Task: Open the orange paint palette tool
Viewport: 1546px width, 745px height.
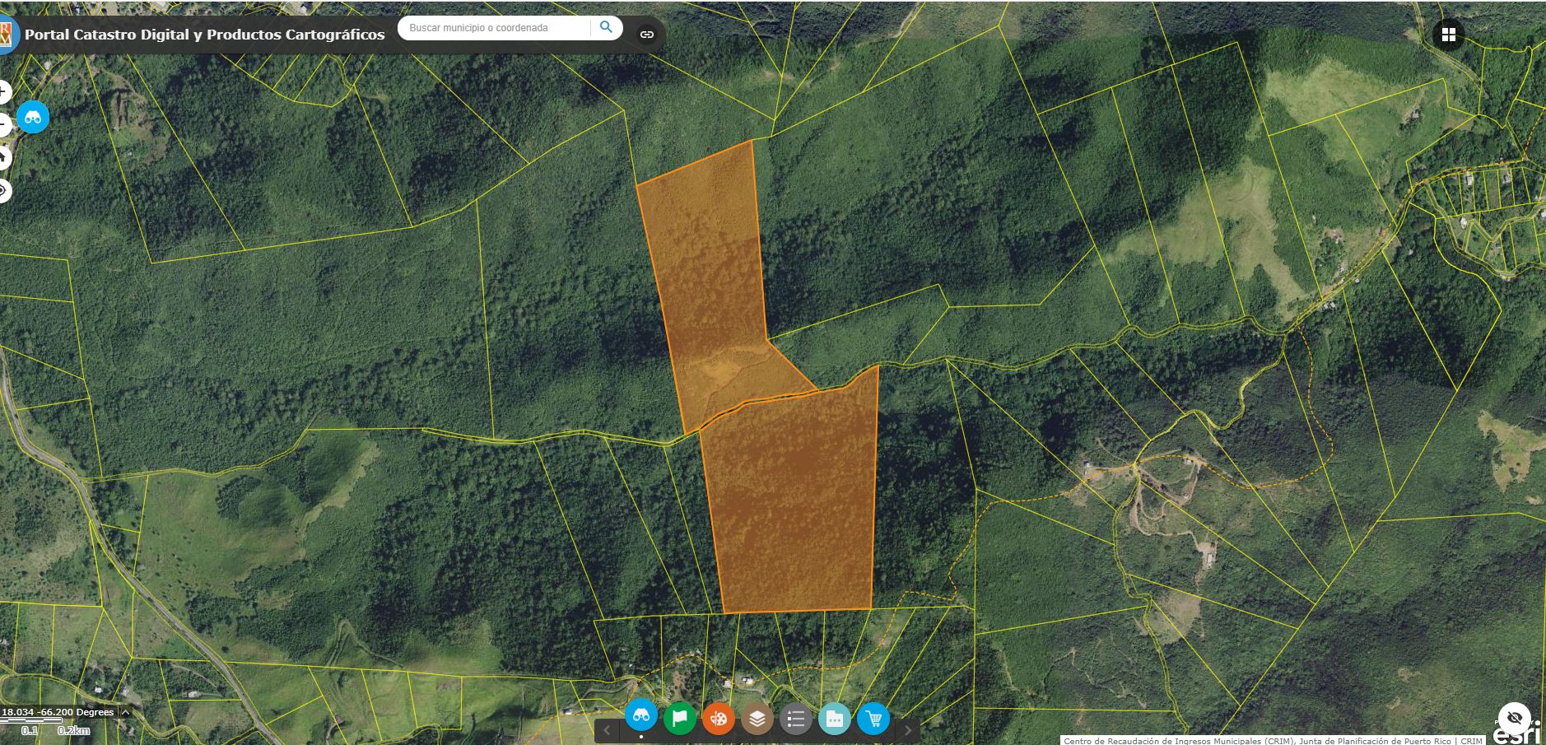Action: tap(718, 719)
